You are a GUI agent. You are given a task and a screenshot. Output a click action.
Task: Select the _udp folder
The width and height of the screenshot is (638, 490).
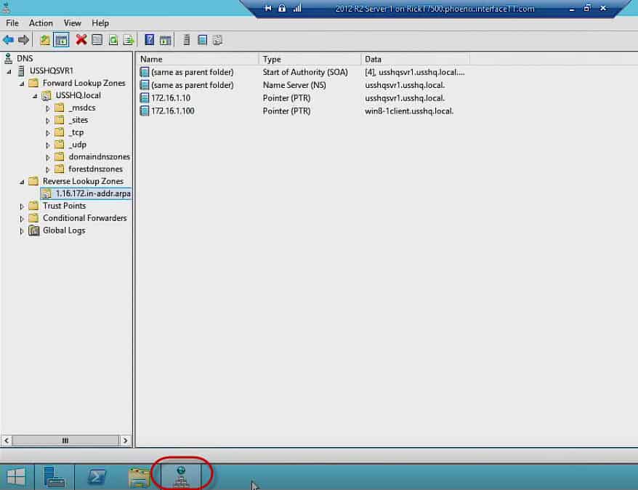pyautogui.click(x=77, y=145)
